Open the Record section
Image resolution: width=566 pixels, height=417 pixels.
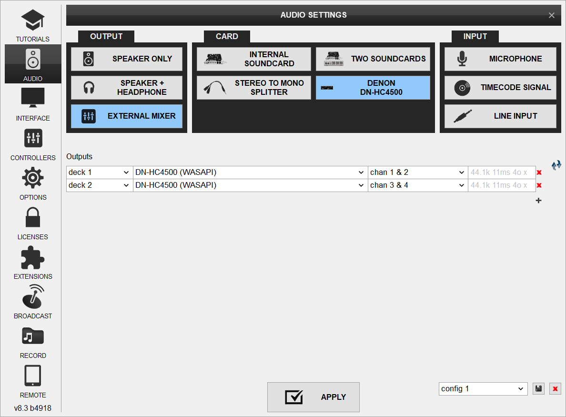(x=33, y=342)
